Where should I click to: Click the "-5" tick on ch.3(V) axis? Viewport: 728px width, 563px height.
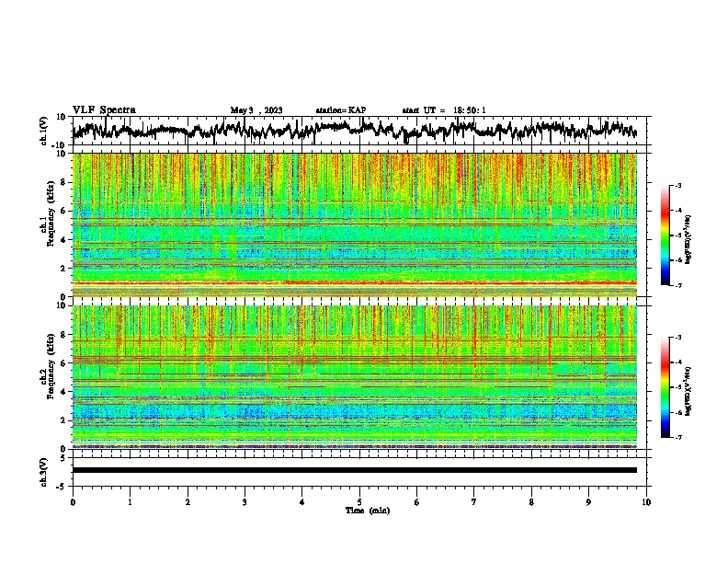(x=62, y=487)
